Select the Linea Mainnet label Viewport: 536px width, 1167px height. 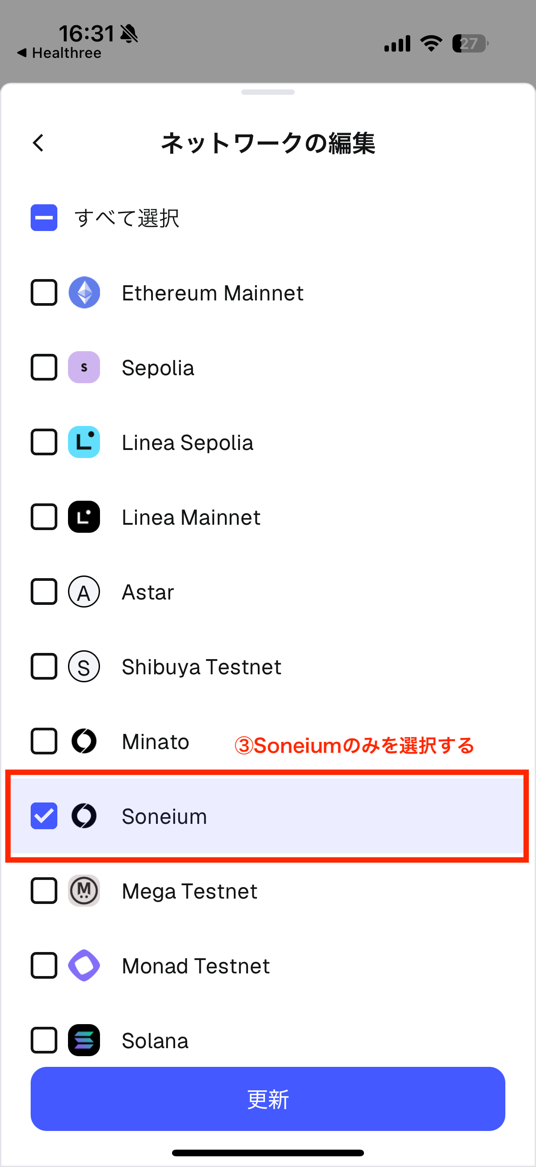tap(191, 517)
